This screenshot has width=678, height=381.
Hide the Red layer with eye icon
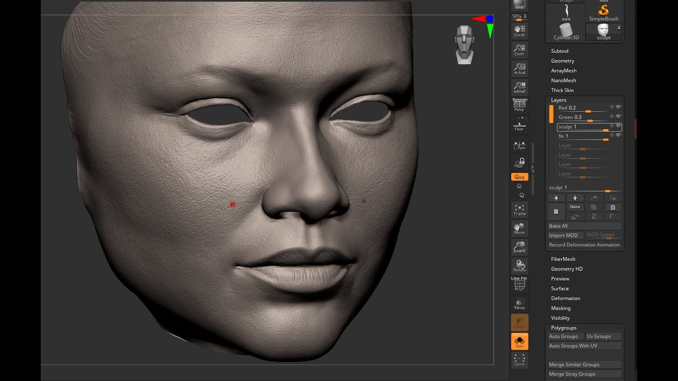tap(618, 107)
